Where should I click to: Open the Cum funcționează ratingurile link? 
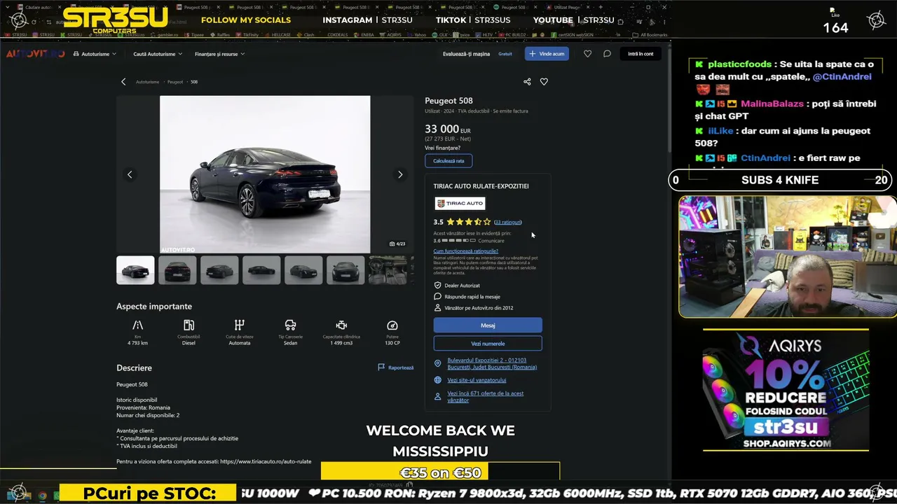(x=466, y=251)
